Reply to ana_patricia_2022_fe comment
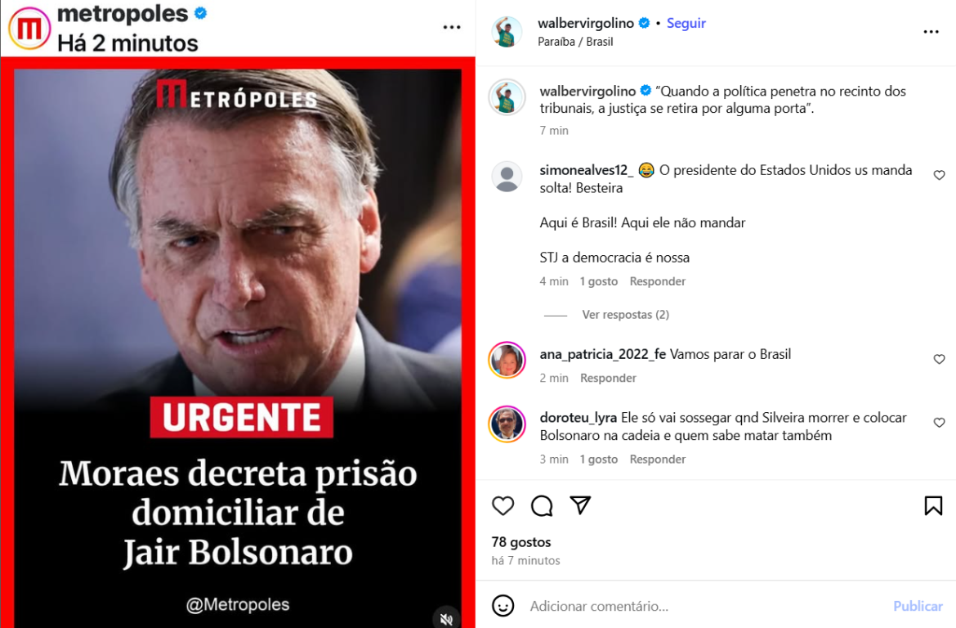956x628 pixels. coord(608,378)
